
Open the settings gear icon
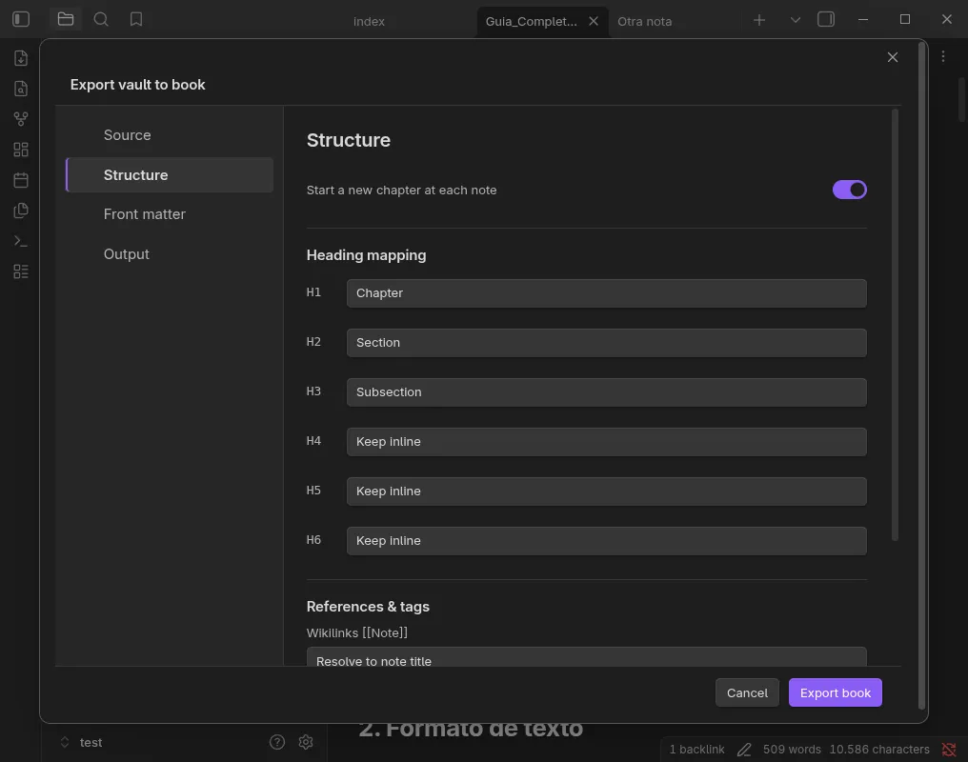pos(306,742)
